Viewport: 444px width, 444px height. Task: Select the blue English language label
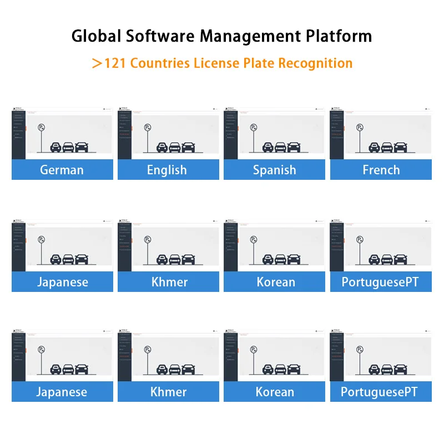coord(168,170)
